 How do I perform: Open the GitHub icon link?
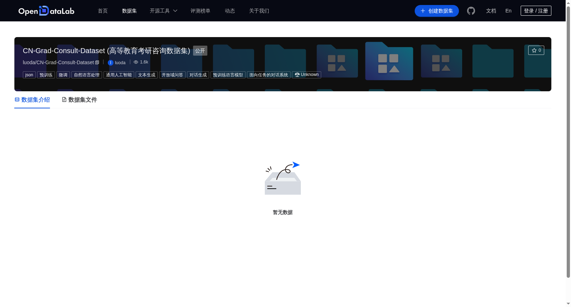[471, 11]
